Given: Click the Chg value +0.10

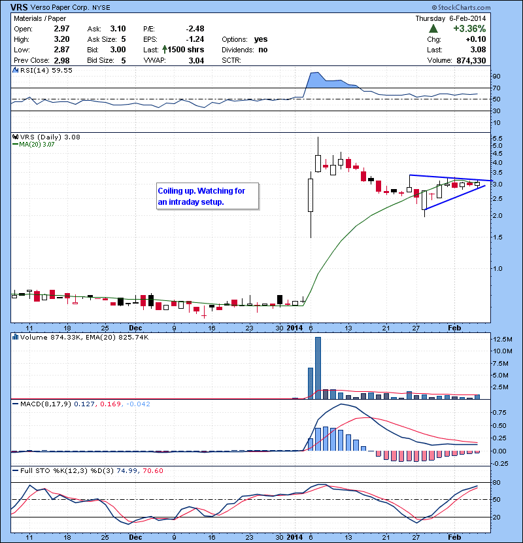Looking at the screenshot, I should (476, 39).
